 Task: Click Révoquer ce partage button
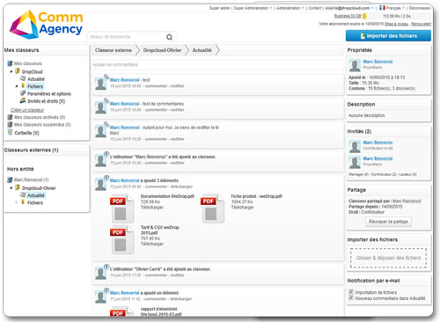pos(388,222)
